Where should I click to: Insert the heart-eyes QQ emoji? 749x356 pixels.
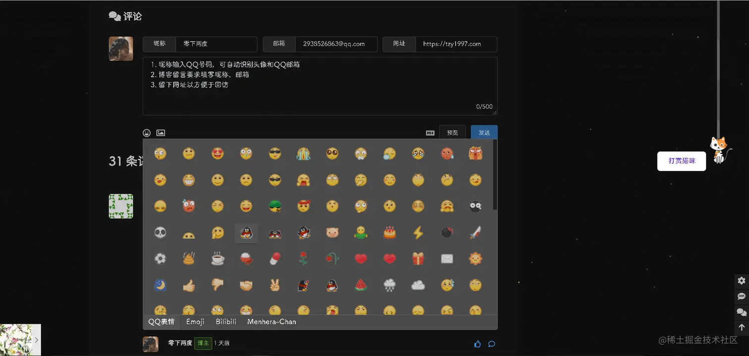(x=217, y=153)
